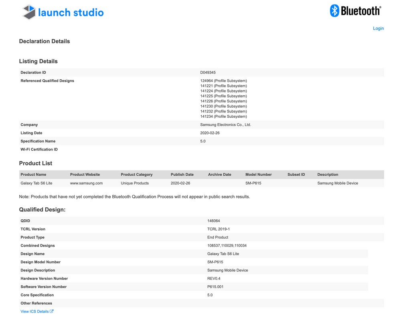Click the www.samsung.com product website cell
Screen dimensions: 401x319
87,183
